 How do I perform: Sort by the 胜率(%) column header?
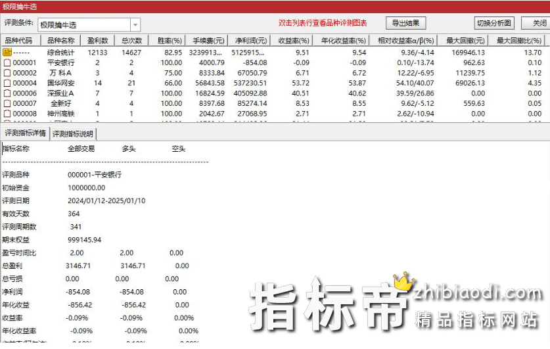point(167,41)
